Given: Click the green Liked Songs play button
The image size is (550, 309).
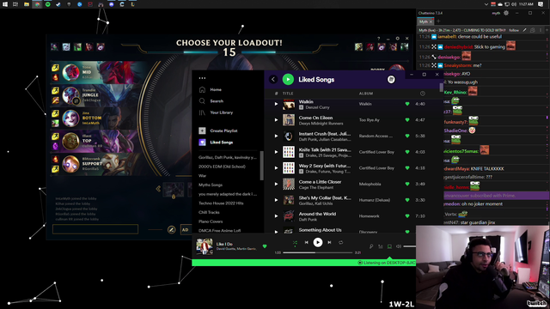Looking at the screenshot, I should tap(288, 80).
